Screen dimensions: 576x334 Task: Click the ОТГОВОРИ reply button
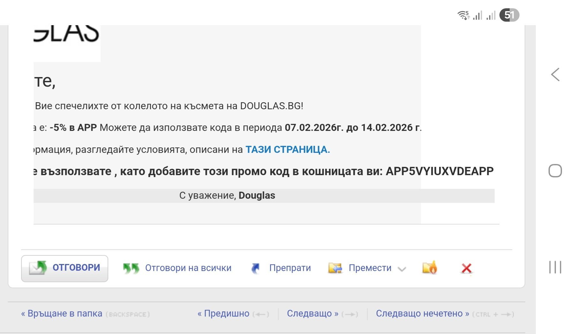[65, 268]
